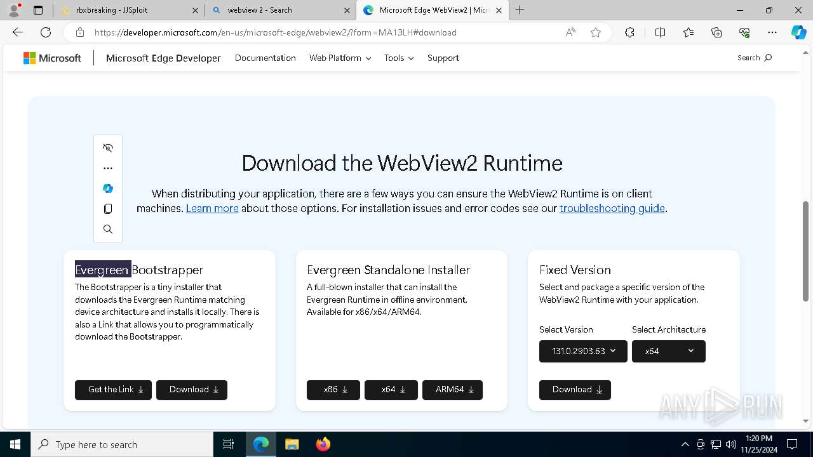Download x64 Standalone Installer
The image size is (813, 457).
pyautogui.click(x=391, y=390)
